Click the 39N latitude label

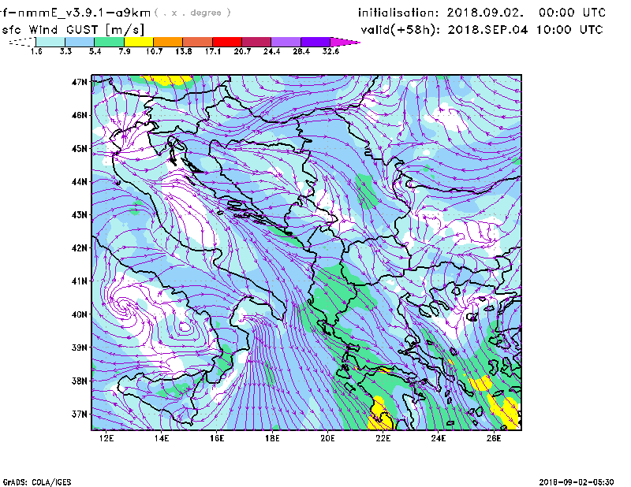click(80, 348)
